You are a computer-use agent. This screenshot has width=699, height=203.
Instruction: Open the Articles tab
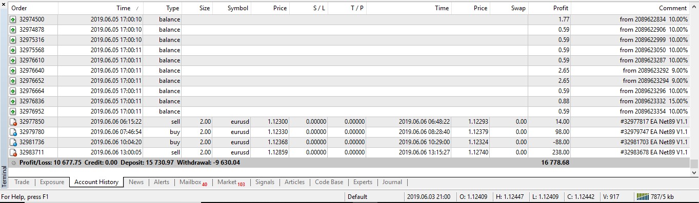[294, 182]
